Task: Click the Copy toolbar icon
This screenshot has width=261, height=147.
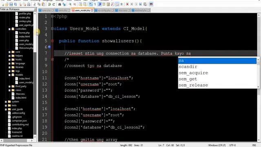Action: (39, 4)
